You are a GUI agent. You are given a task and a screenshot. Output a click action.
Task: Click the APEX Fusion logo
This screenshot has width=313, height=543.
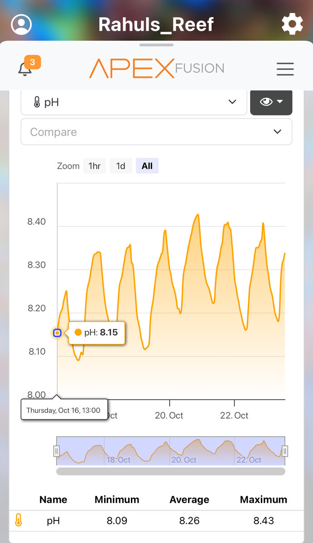[157, 68]
